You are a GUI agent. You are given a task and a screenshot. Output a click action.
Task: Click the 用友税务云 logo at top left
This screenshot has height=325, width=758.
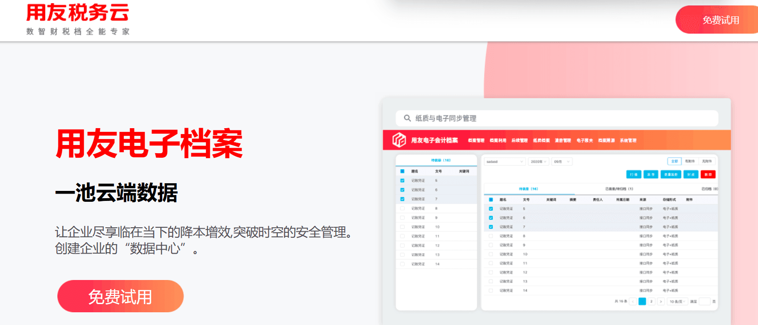77,13
